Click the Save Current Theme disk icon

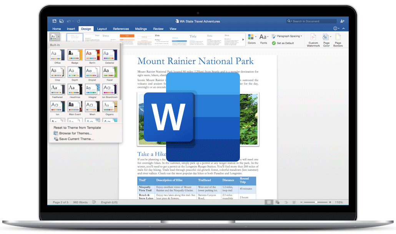click(x=56, y=139)
